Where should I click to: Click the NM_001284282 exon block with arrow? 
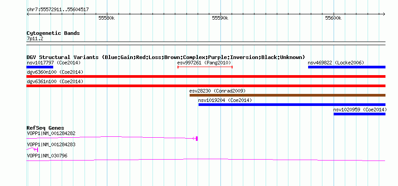click(195, 138)
